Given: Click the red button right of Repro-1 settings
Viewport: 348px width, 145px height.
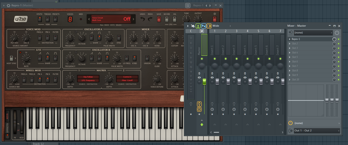Looking at the screenshot, I should (x=215, y=19).
